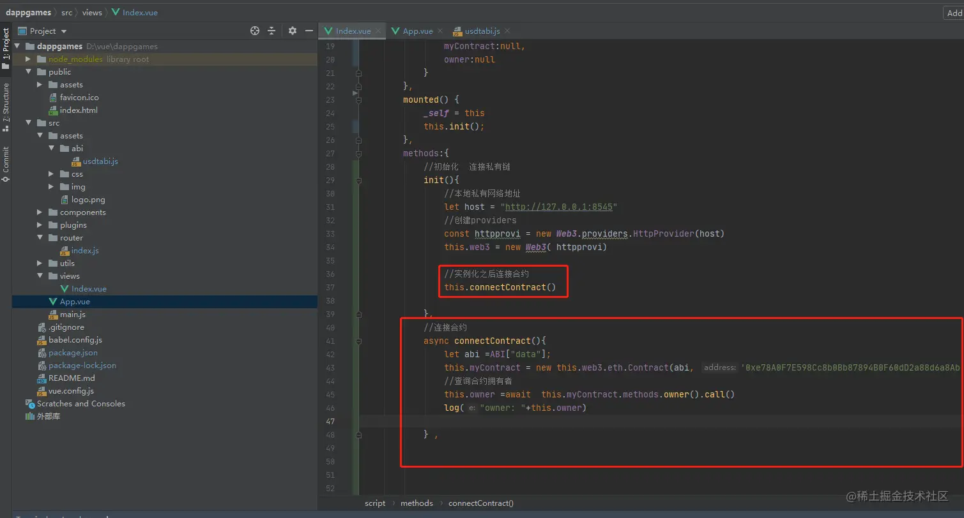The height and width of the screenshot is (518, 964).
Task: Click the locate-in-project target icon
Action: tap(255, 31)
